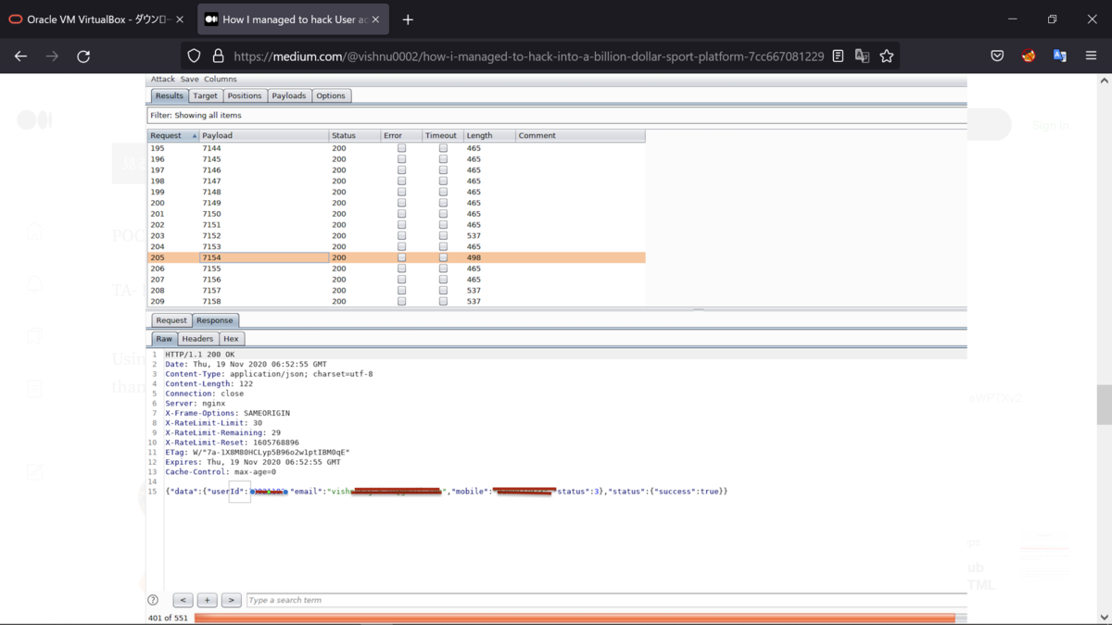The height and width of the screenshot is (625, 1112).
Task: Show the Response tab
Action: [x=215, y=320]
